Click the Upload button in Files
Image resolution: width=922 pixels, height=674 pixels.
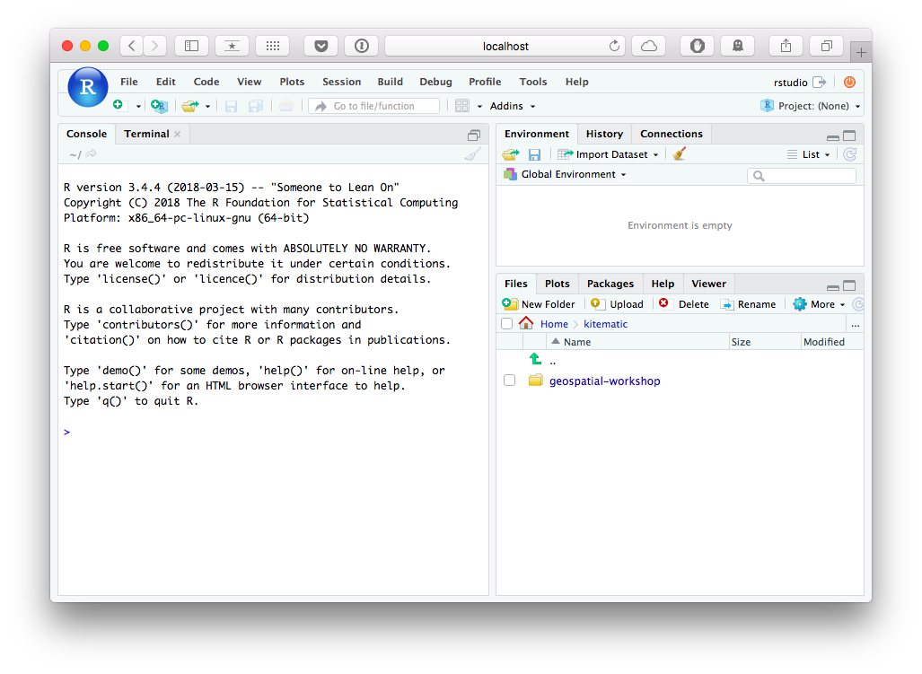tap(618, 304)
